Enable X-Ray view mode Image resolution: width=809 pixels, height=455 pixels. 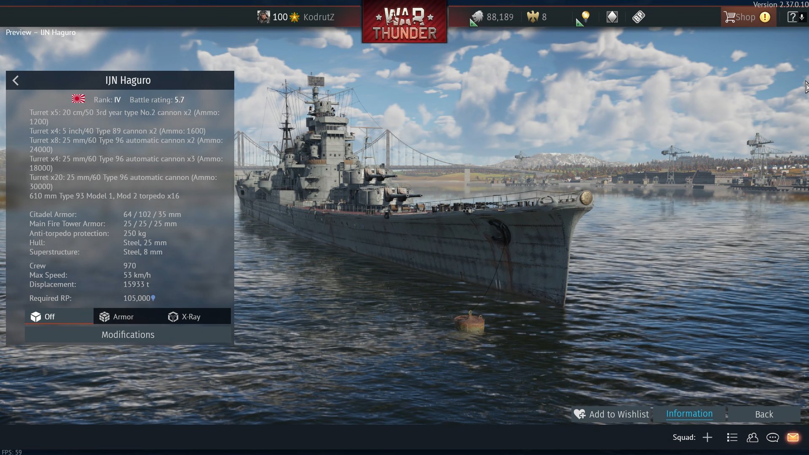(196, 316)
